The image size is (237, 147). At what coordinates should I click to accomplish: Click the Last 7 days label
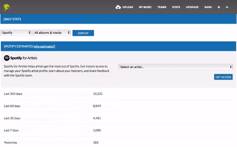point(11,130)
